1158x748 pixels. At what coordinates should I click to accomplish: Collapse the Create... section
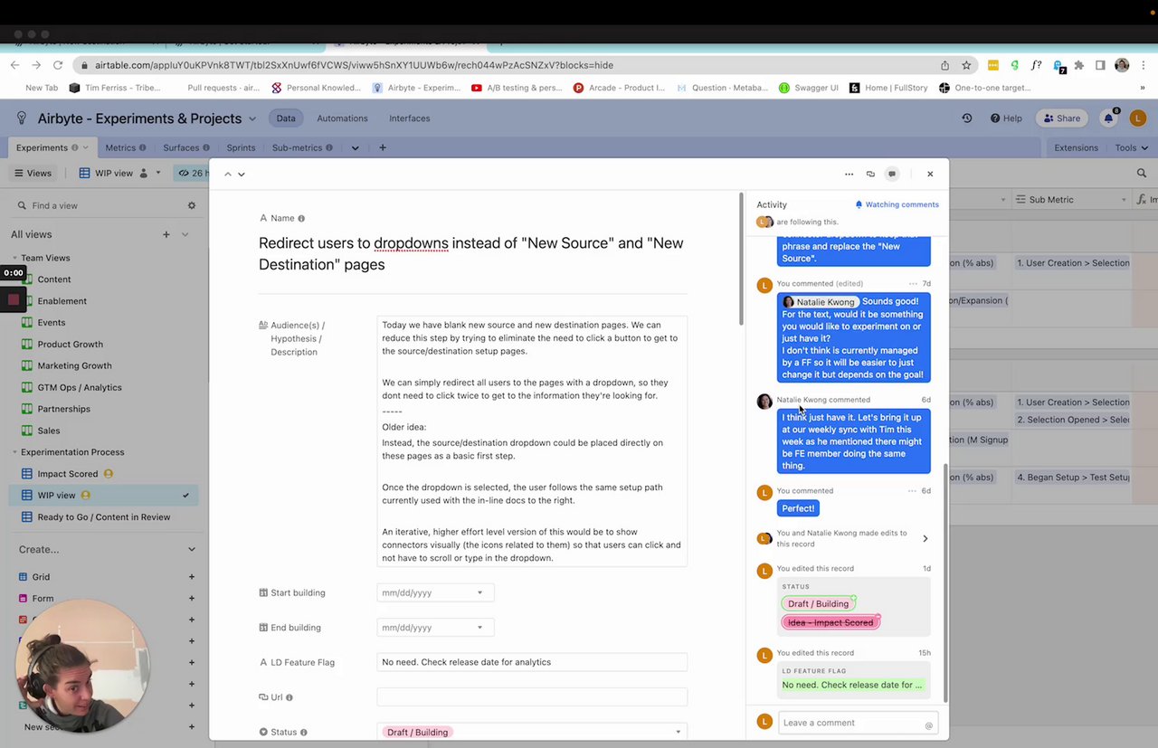191,549
